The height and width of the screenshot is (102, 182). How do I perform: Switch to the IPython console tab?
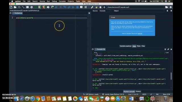click(x=129, y=92)
